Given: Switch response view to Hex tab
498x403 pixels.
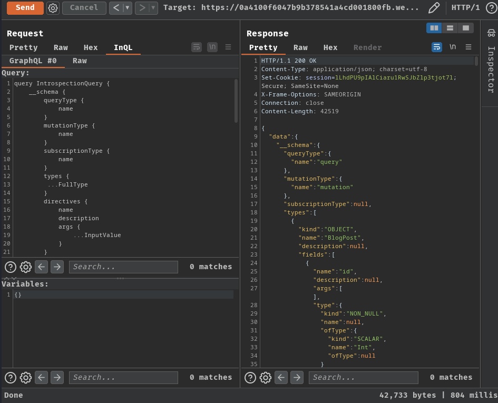Looking at the screenshot, I should coord(330,47).
